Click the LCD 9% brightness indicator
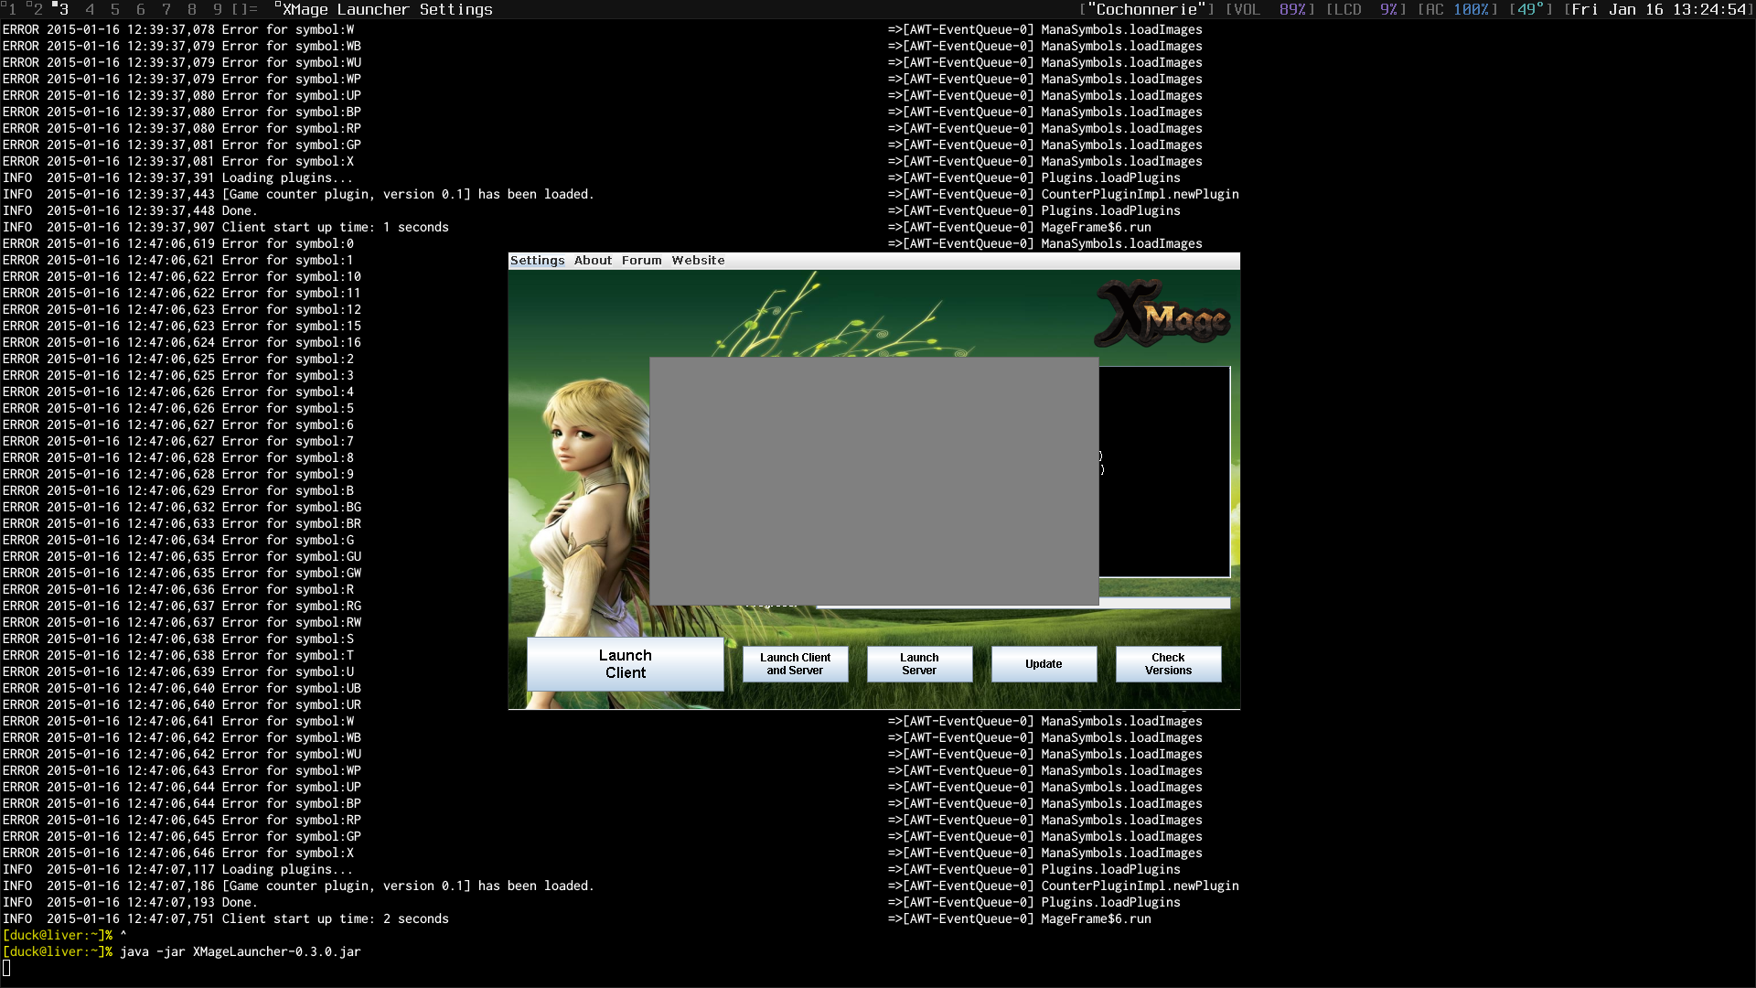Screen dimensions: 1756x988 tap(1366, 9)
